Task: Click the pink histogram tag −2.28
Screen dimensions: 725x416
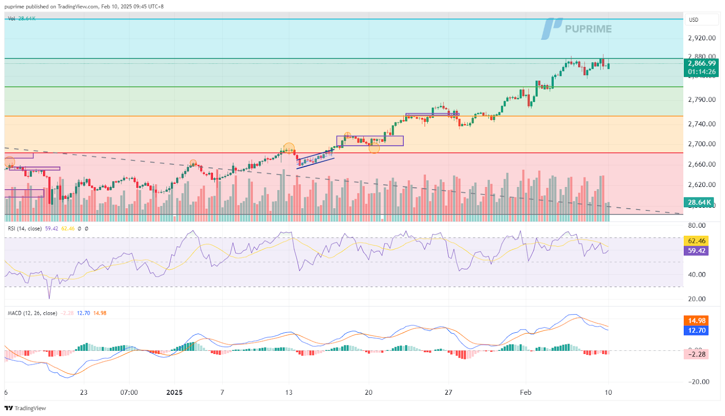Action: (x=696, y=354)
